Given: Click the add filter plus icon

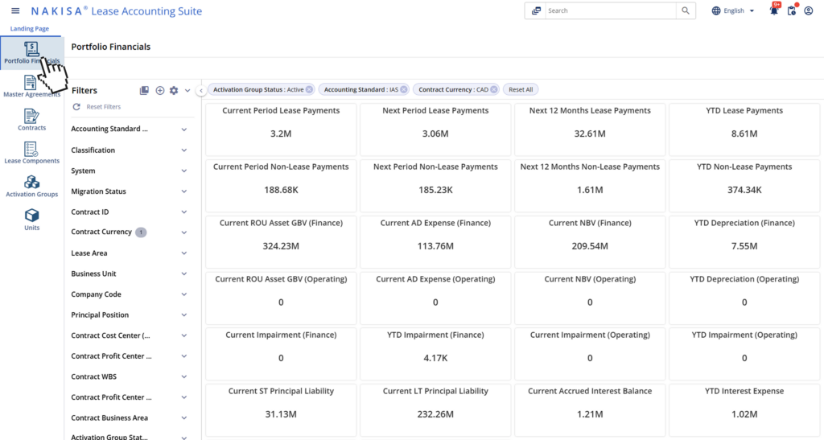Looking at the screenshot, I should (160, 90).
